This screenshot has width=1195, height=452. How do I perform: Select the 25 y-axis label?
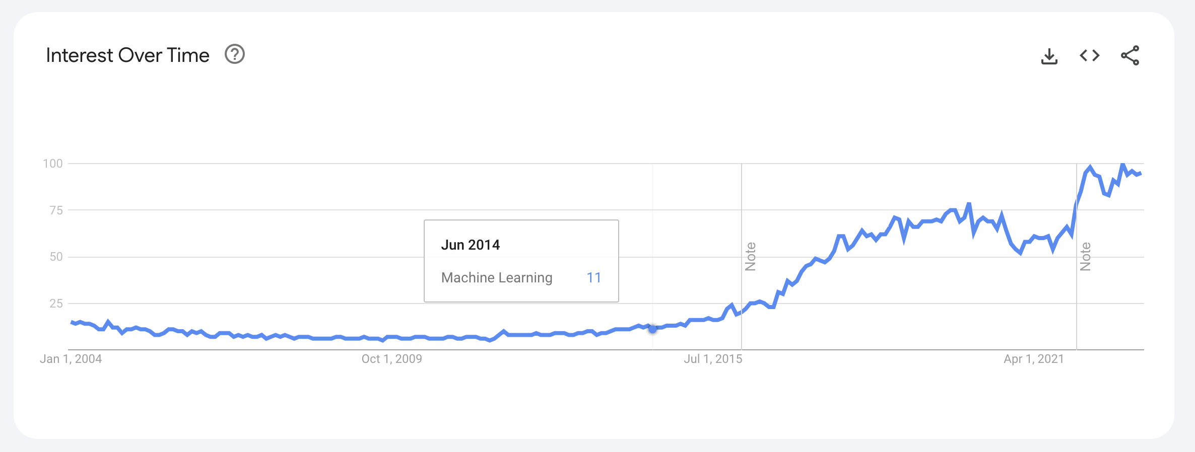pos(56,304)
